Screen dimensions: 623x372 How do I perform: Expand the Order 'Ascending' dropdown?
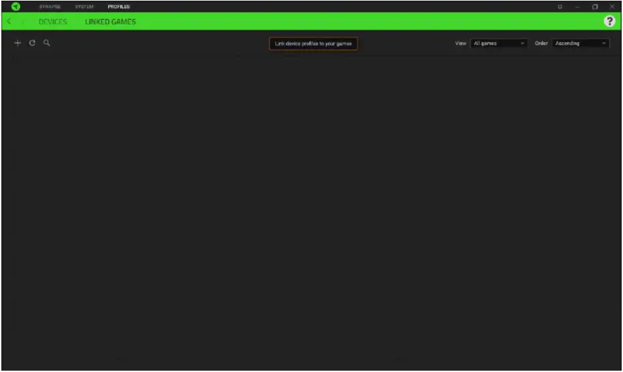(580, 43)
